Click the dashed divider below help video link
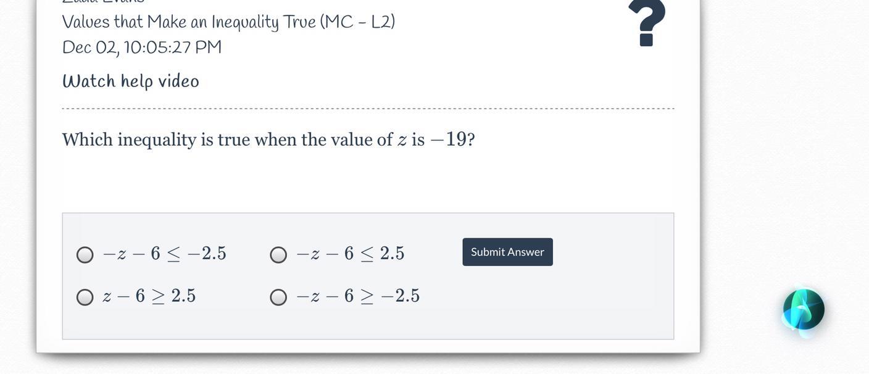869x374 pixels. [x=368, y=109]
